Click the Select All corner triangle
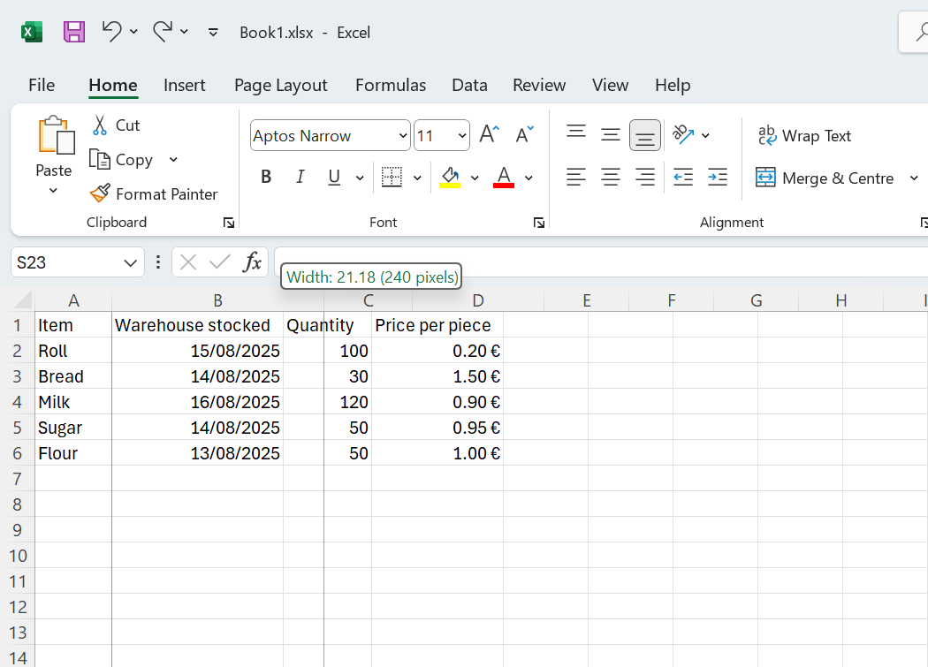Image resolution: width=928 pixels, height=667 pixels. (22, 300)
